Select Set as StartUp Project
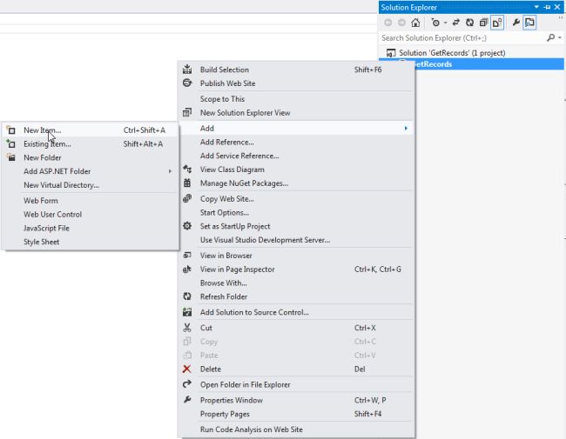The width and height of the screenshot is (566, 439). click(296, 226)
